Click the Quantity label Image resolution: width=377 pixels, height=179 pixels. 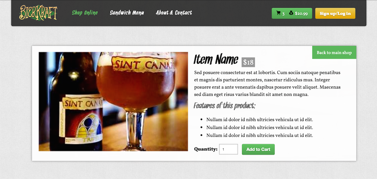pos(206,149)
